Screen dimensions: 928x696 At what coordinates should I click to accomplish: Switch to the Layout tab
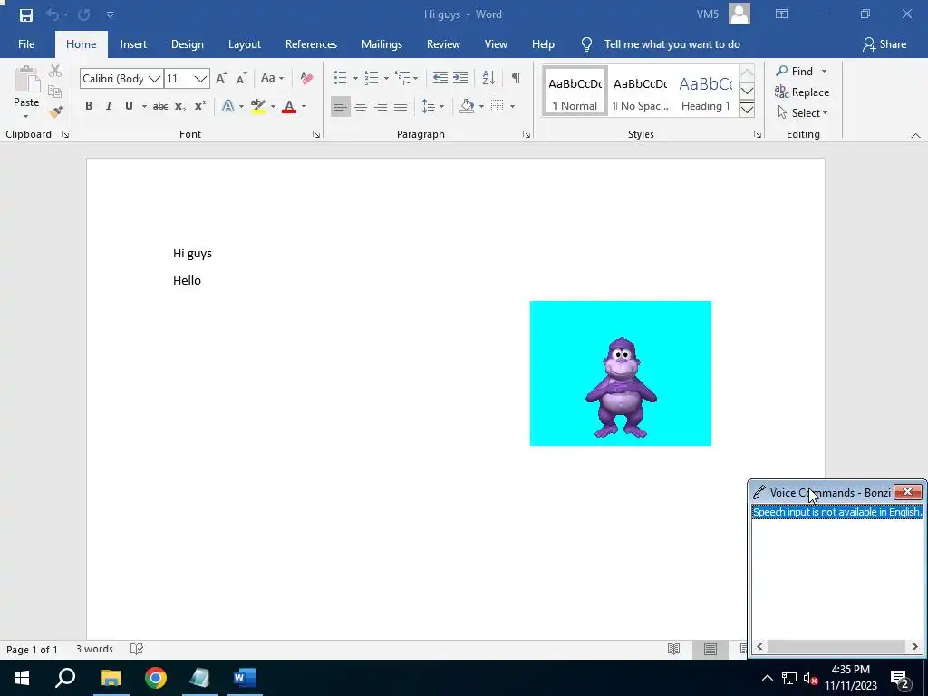[245, 44]
